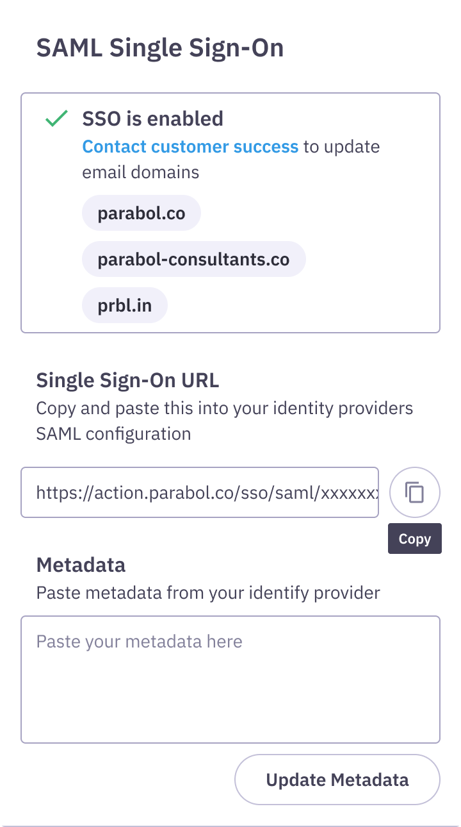Click the Metadata section heading
This screenshot has height=827, width=461.
(x=81, y=565)
